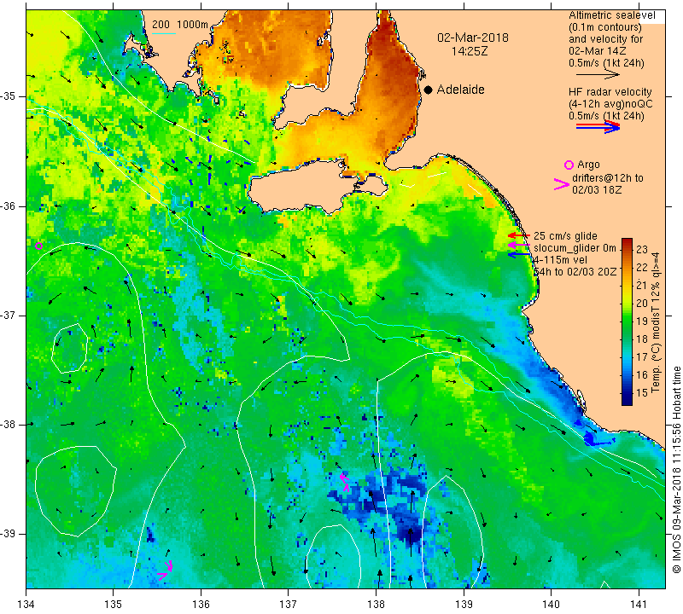
Task: Click the 'Adelaide' label
Action: (x=460, y=90)
